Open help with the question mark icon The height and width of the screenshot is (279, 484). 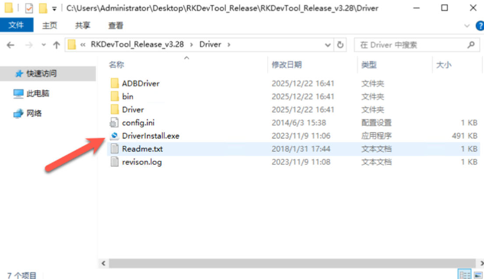tap(480, 26)
